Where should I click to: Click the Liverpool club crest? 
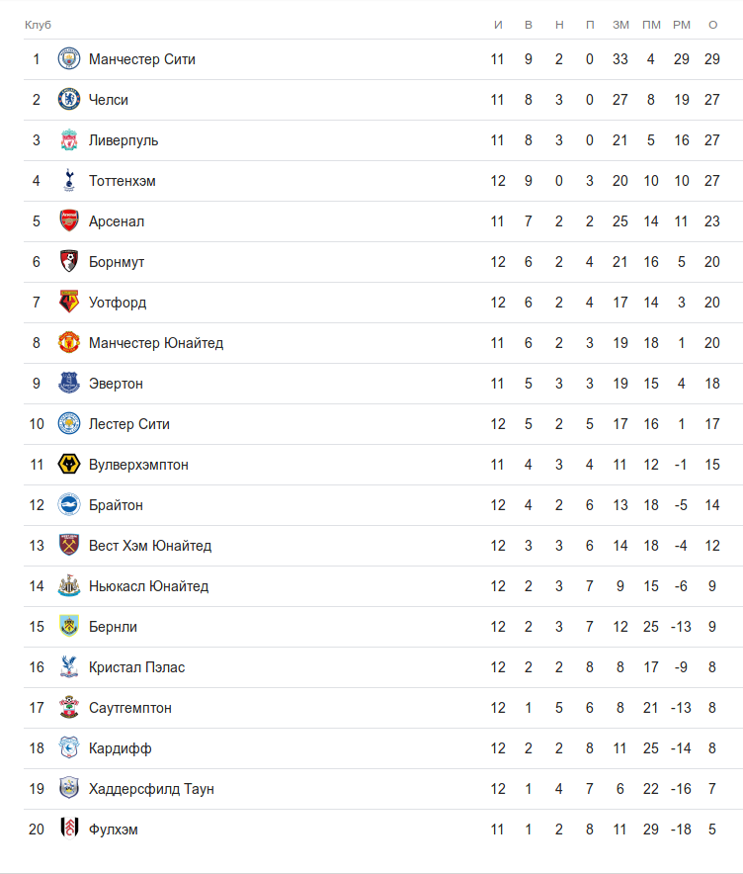(69, 140)
